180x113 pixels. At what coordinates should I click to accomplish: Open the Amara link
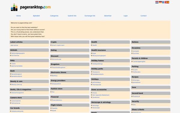94,93
